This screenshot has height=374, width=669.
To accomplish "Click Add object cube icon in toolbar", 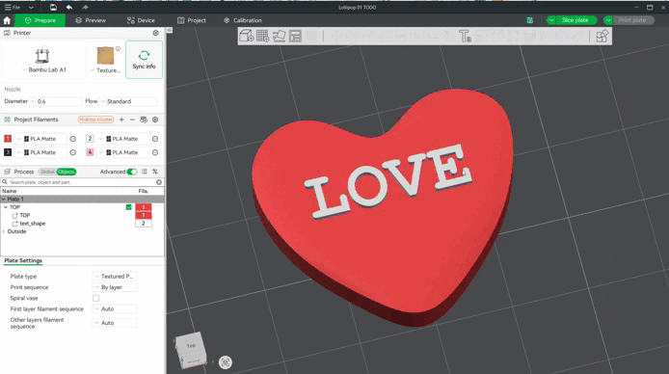I will [247, 37].
